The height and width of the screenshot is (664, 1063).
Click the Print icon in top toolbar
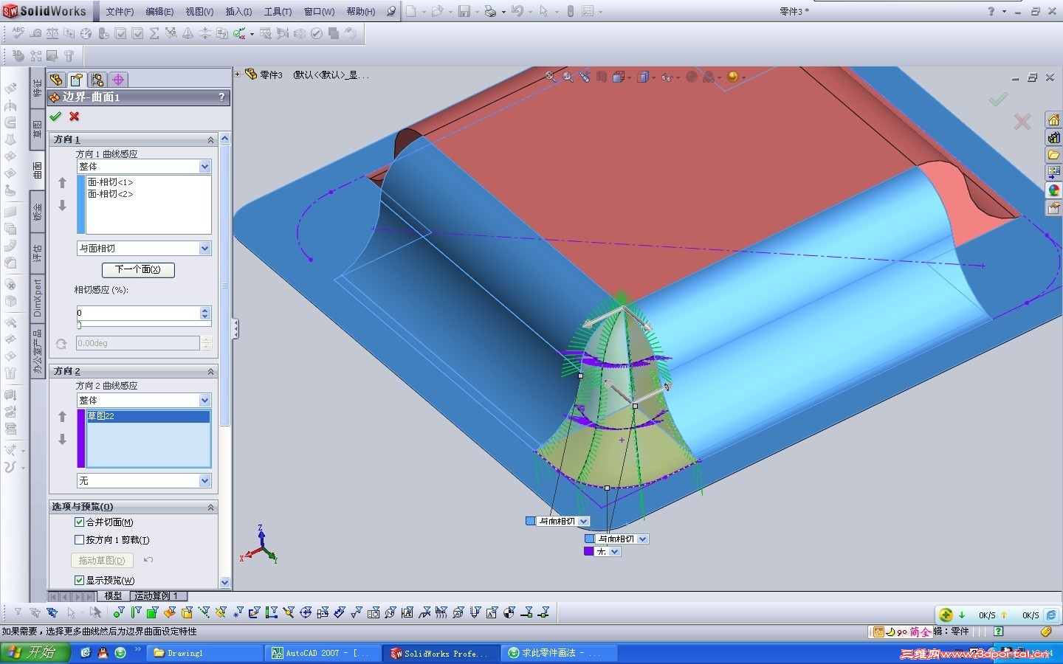pos(490,11)
